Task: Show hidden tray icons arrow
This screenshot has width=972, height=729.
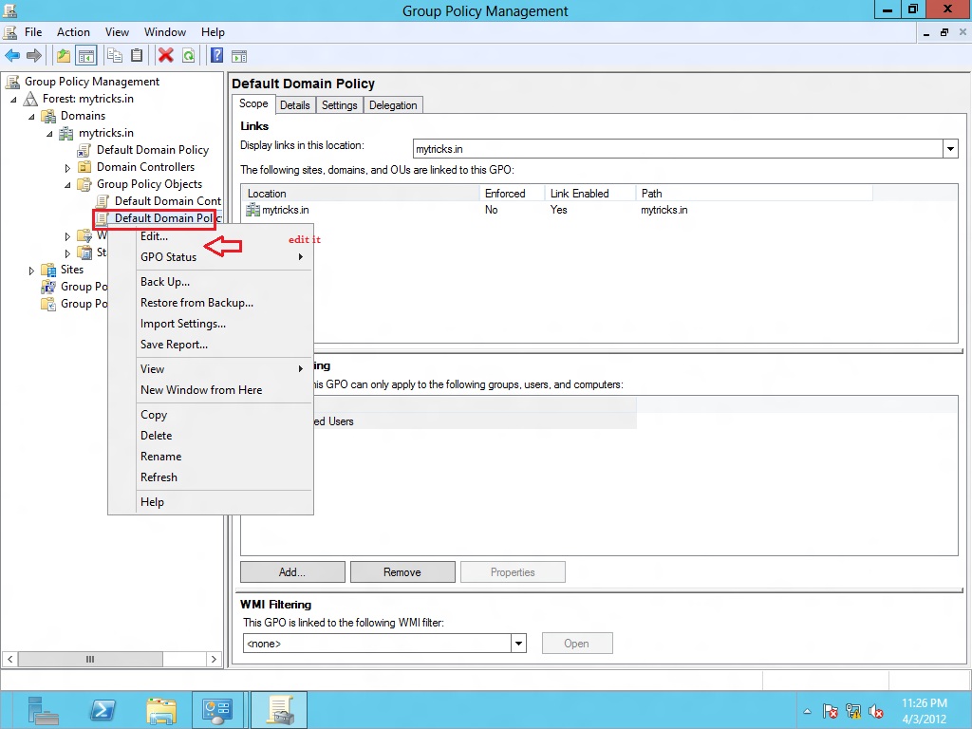Action: [807, 711]
